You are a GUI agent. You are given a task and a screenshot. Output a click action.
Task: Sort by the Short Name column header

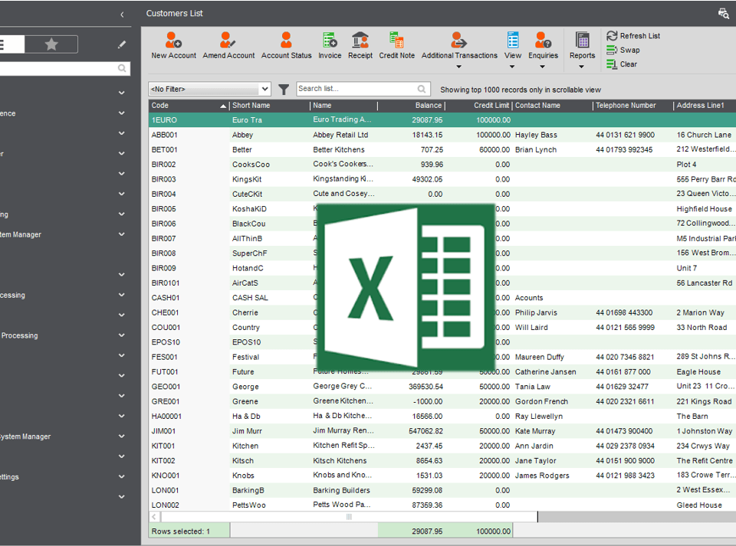tap(270, 106)
